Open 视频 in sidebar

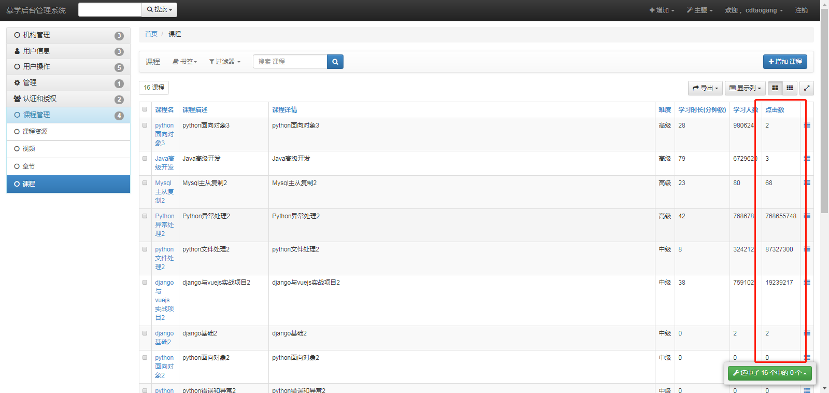pyautogui.click(x=68, y=149)
